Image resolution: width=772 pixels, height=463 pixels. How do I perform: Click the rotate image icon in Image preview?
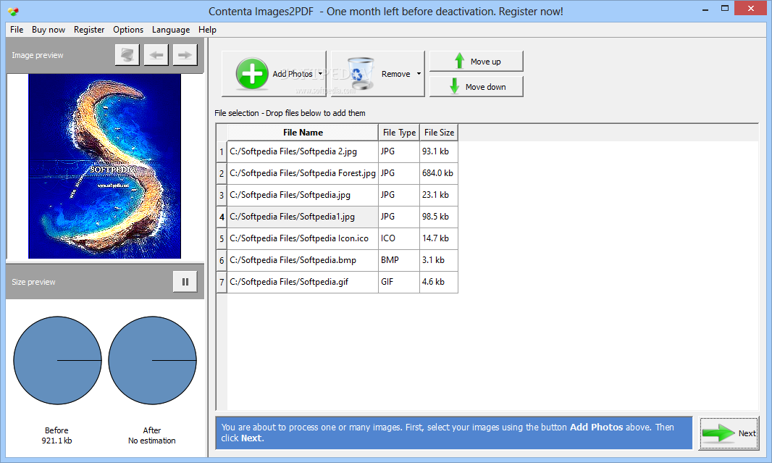[x=127, y=54]
